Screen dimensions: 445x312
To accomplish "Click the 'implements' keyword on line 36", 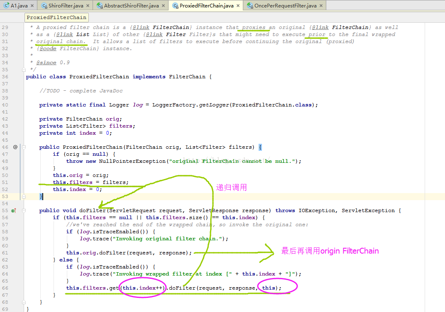I will [x=149, y=77].
